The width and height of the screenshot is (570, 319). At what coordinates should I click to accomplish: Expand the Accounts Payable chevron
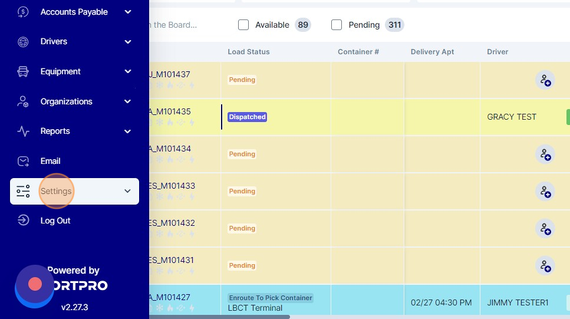127,12
